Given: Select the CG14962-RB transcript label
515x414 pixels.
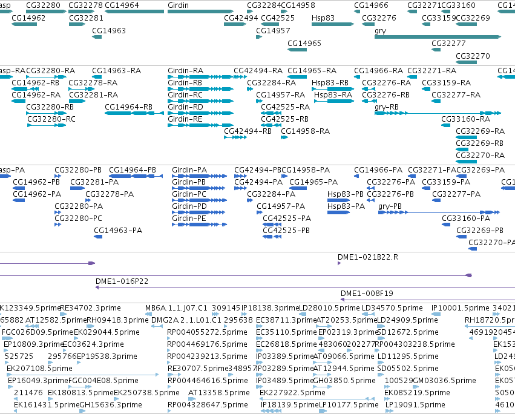Looking at the screenshot, I should 36,83.
